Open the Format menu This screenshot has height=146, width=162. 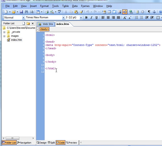(x=44, y=6)
